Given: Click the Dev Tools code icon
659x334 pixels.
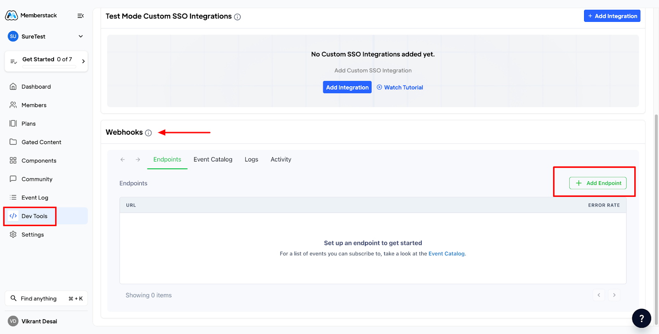Looking at the screenshot, I should [13, 216].
